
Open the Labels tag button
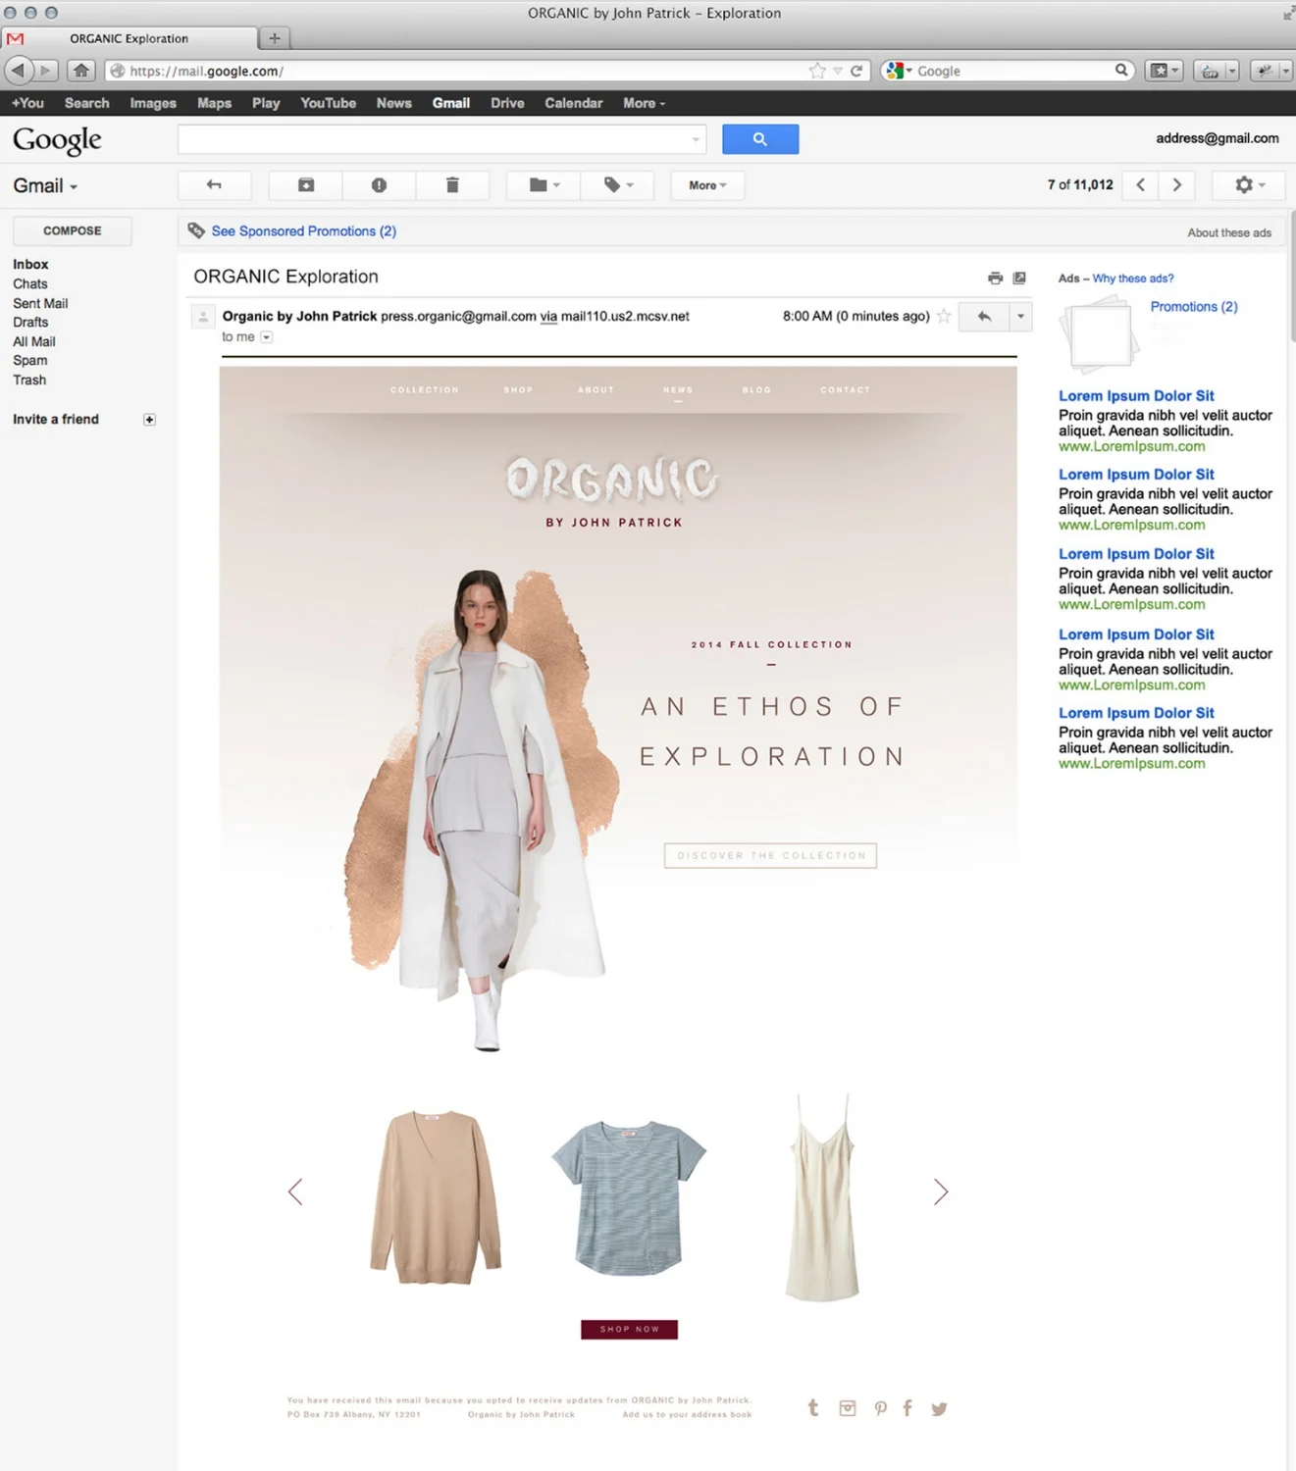[x=617, y=185]
